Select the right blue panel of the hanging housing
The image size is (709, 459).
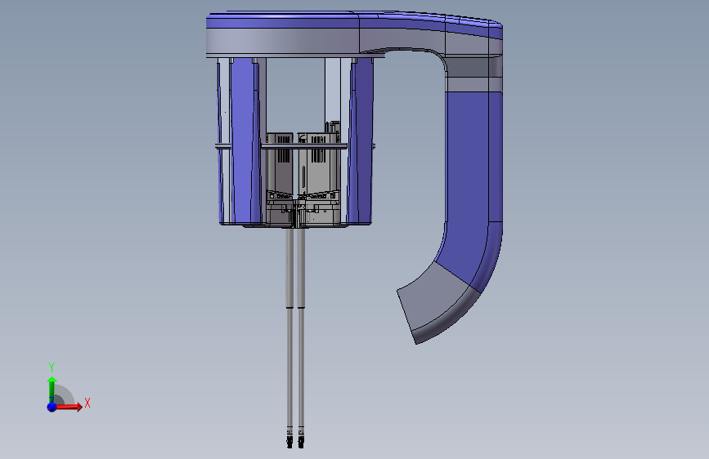pyautogui.click(x=361, y=141)
